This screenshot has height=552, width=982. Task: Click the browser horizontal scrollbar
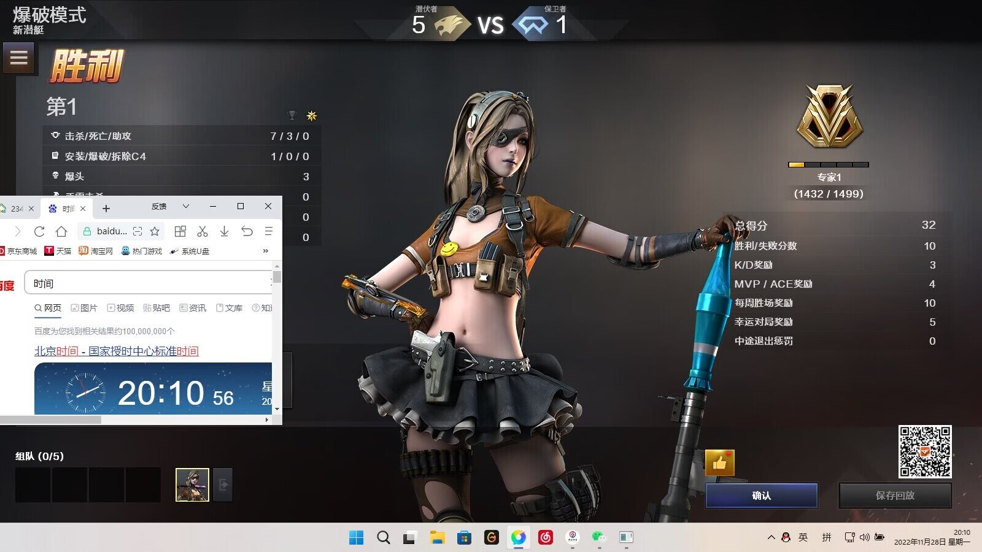(x=50, y=420)
